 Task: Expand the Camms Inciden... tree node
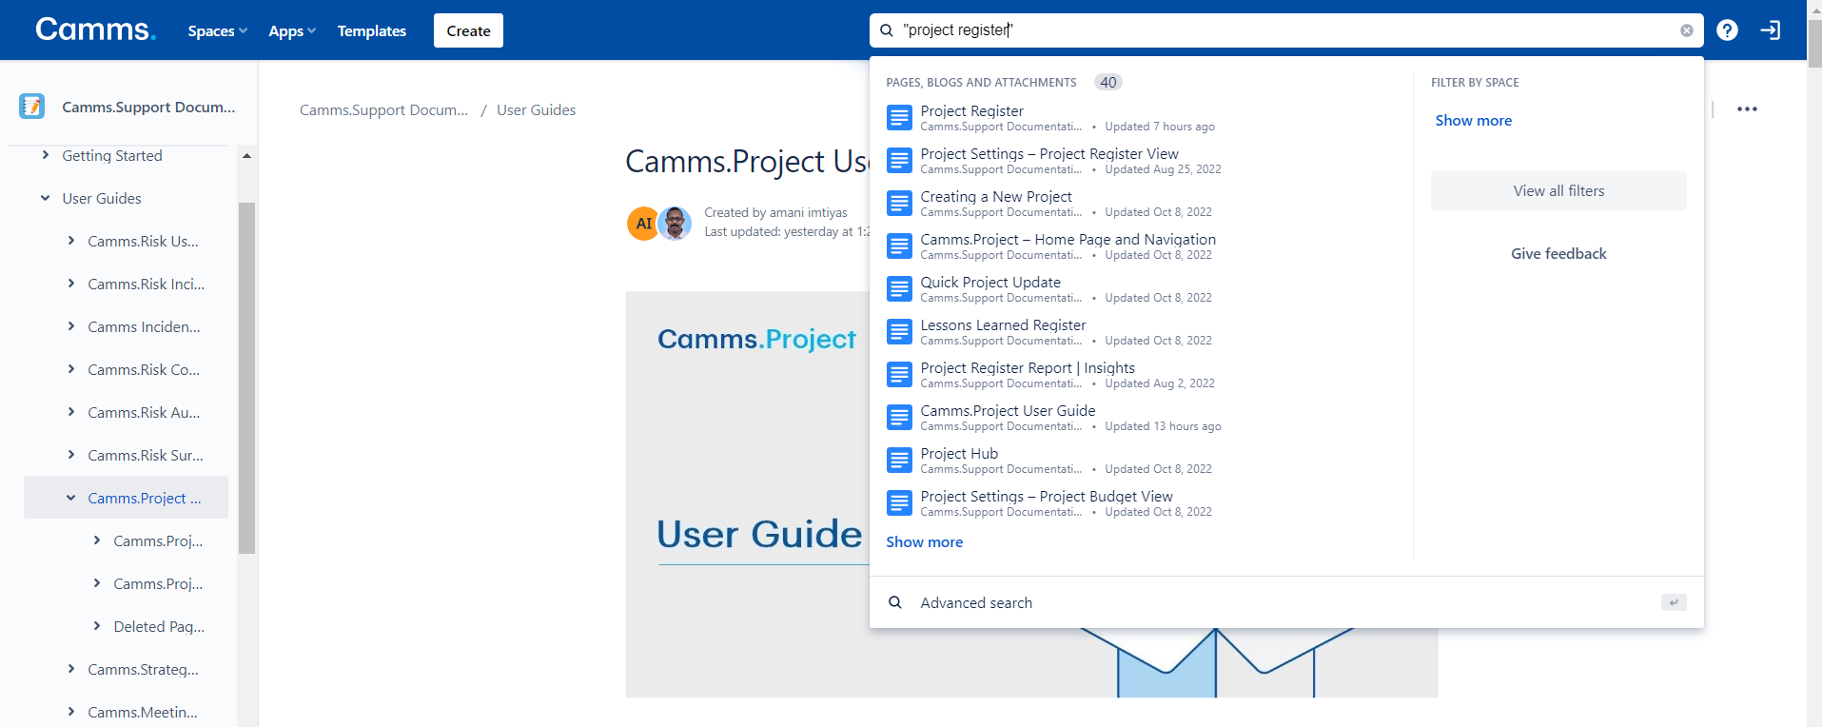click(x=70, y=326)
